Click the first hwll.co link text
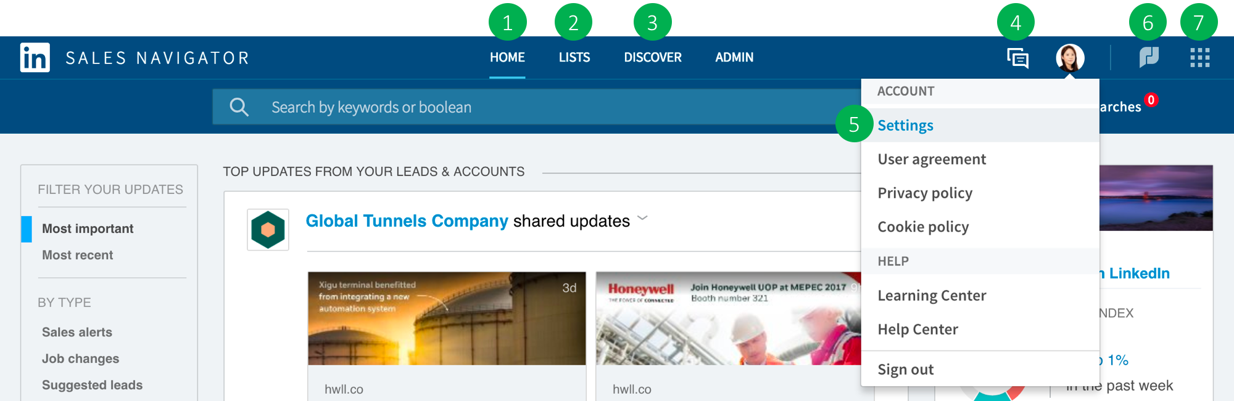 [344, 389]
